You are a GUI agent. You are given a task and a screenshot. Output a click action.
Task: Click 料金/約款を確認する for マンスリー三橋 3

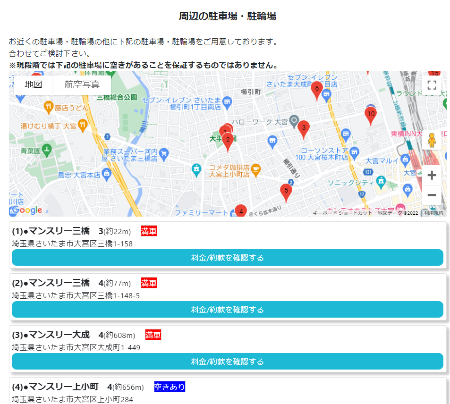click(x=227, y=257)
